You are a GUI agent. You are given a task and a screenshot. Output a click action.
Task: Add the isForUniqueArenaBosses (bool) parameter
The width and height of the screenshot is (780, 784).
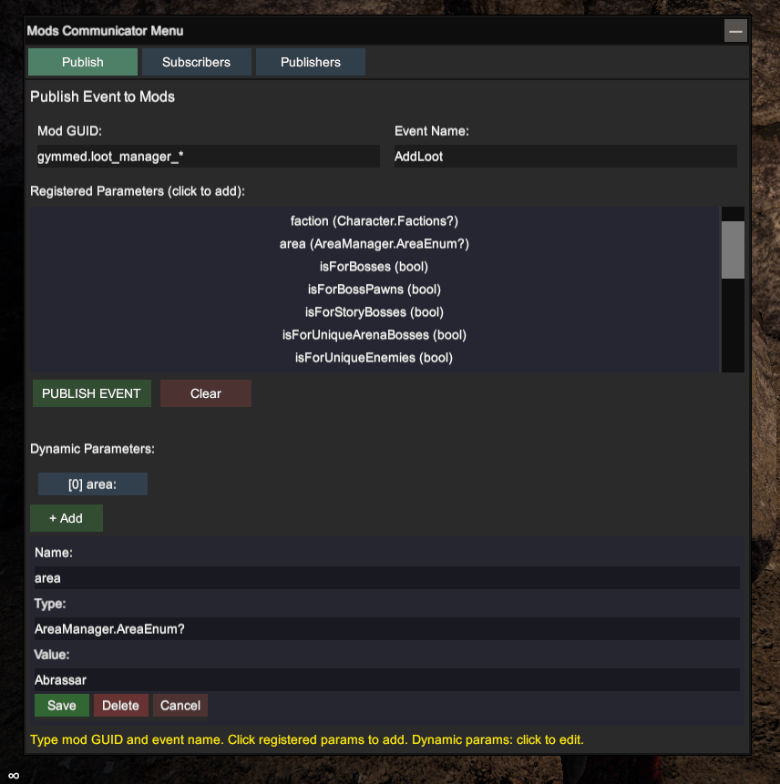pos(375,335)
